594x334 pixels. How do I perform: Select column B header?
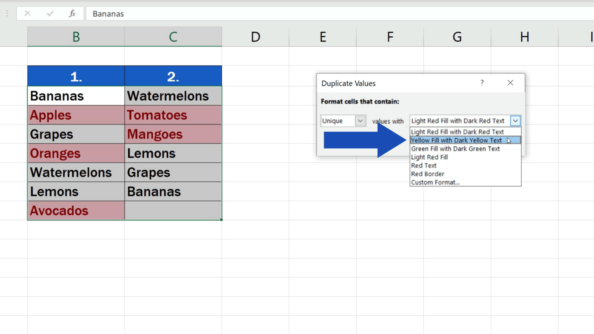(x=76, y=37)
